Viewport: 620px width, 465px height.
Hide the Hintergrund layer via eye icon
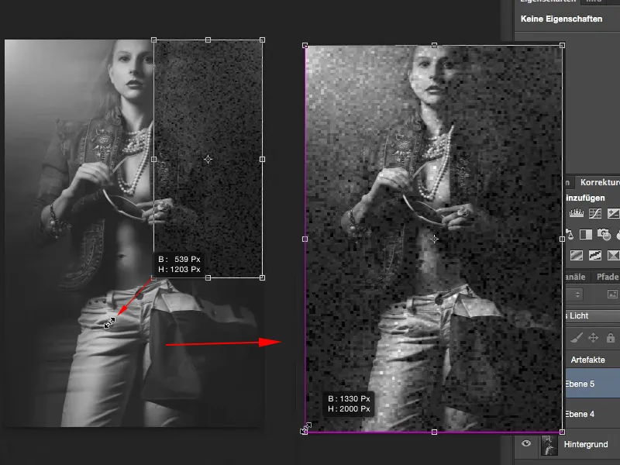(x=526, y=443)
